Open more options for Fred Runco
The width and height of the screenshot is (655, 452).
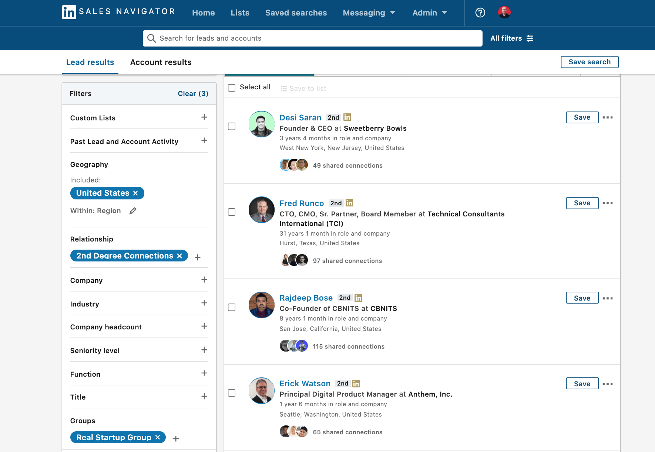coord(608,203)
